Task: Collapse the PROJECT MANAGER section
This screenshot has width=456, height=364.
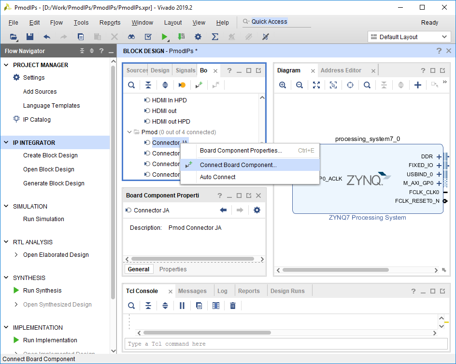Action: [x=6, y=65]
